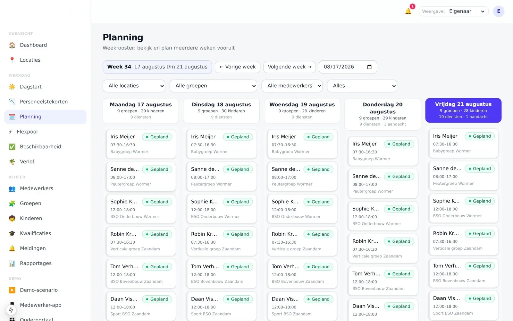Click Gepland badge for Robin Kr... on Dinsdag
The height and width of the screenshot is (321, 513).
pos(238,234)
